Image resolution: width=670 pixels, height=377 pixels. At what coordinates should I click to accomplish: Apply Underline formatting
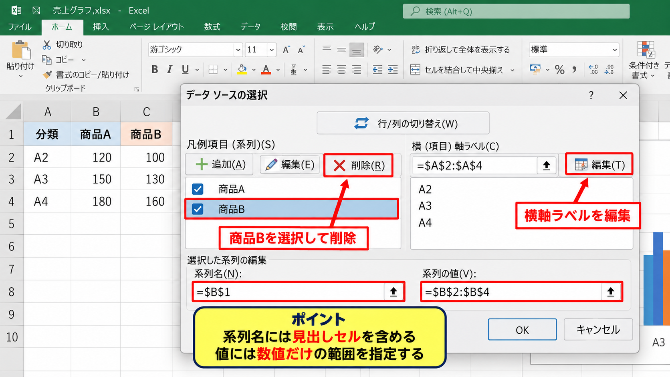(185, 69)
